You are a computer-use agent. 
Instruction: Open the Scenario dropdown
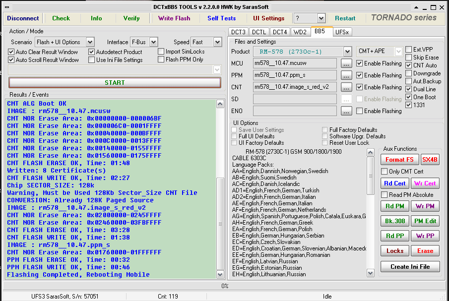pos(90,42)
